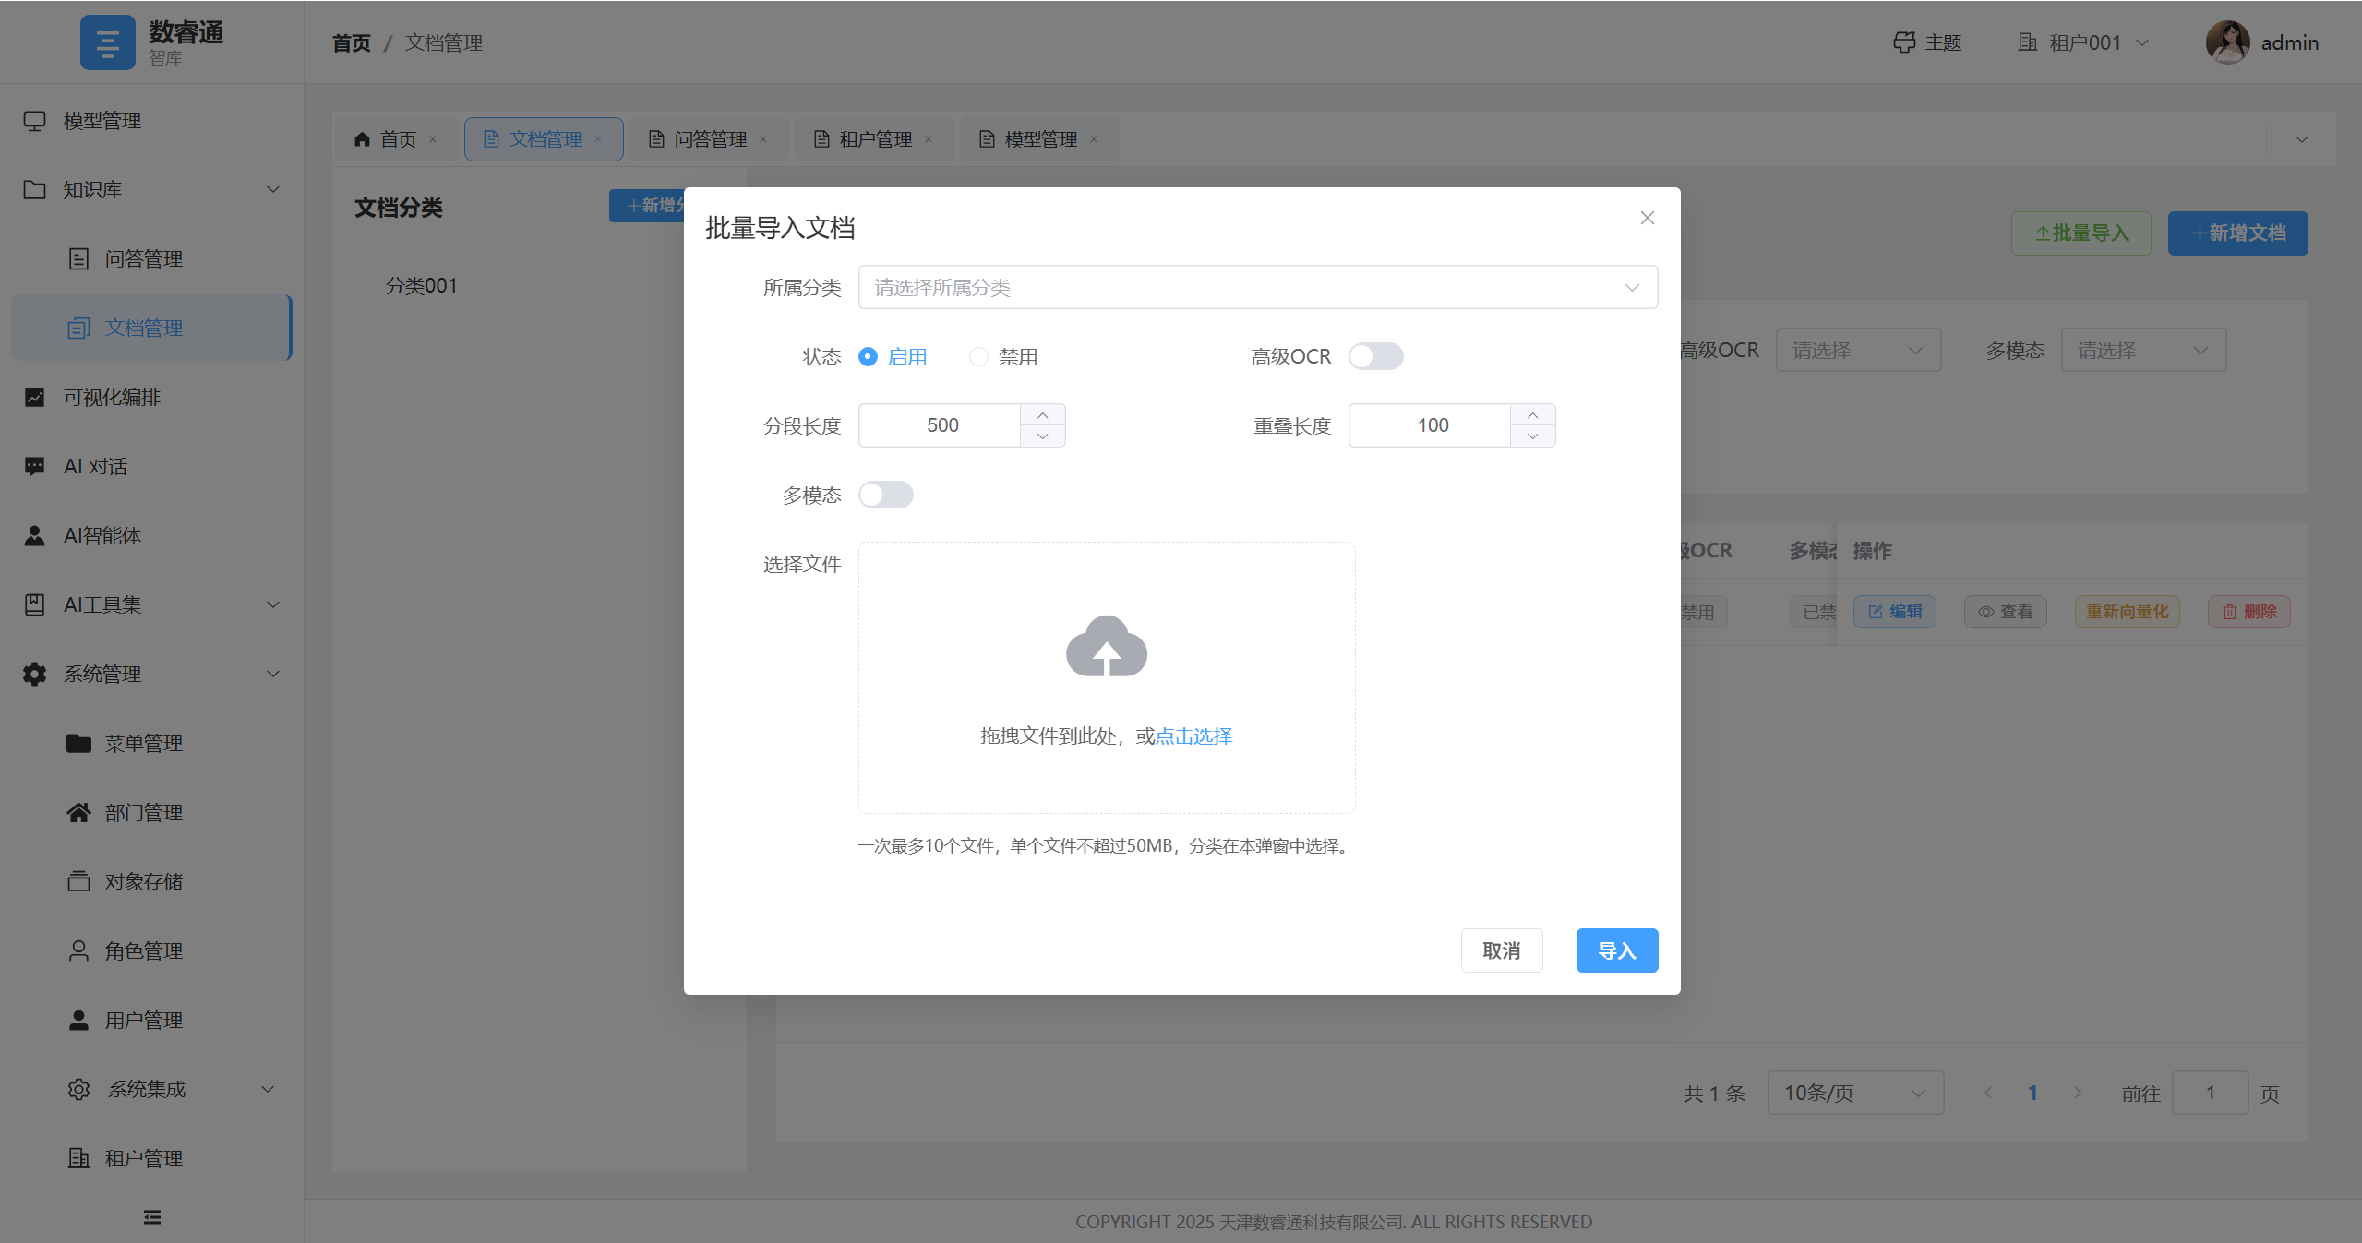Screen dimensions: 2362x1243
Task: Click the 首页 breadcrumb link
Action: [x=352, y=43]
